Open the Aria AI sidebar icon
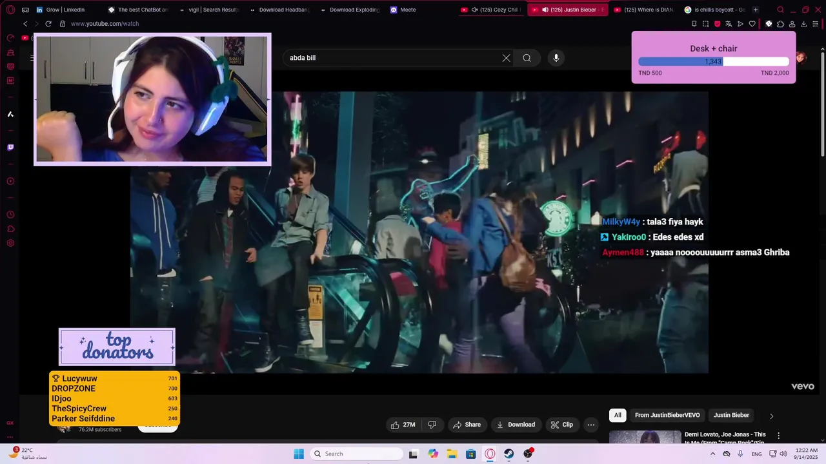The image size is (826, 464). pyautogui.click(x=10, y=114)
